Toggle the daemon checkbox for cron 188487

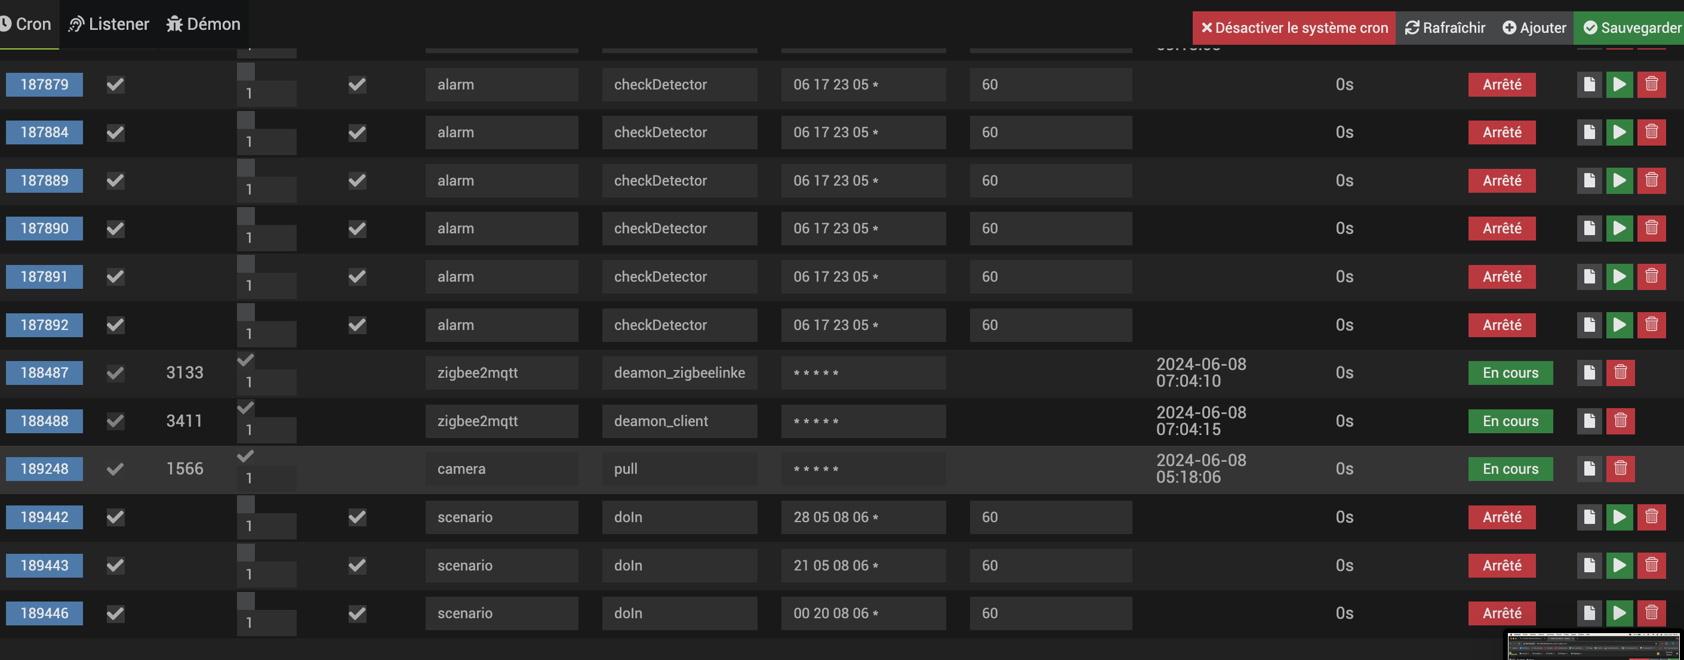click(x=245, y=360)
